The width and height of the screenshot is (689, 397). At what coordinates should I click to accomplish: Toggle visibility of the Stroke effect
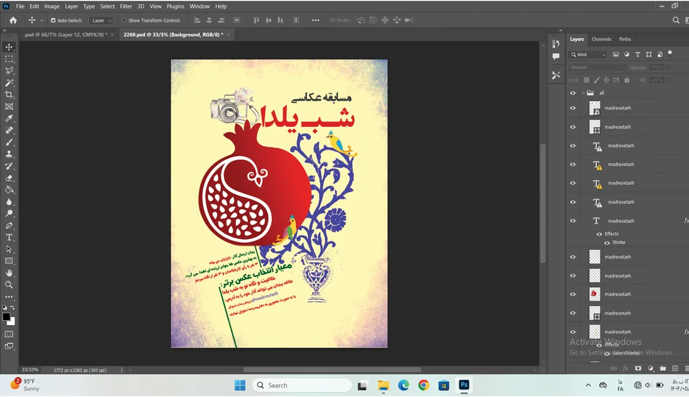607,243
